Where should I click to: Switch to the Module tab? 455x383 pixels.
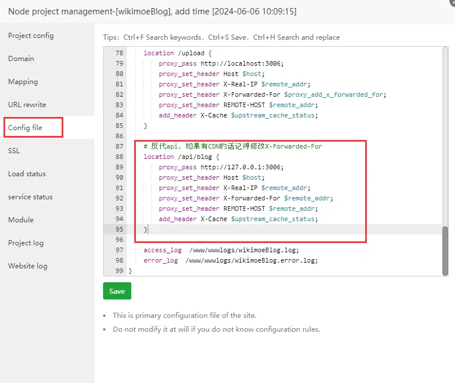tap(21, 220)
